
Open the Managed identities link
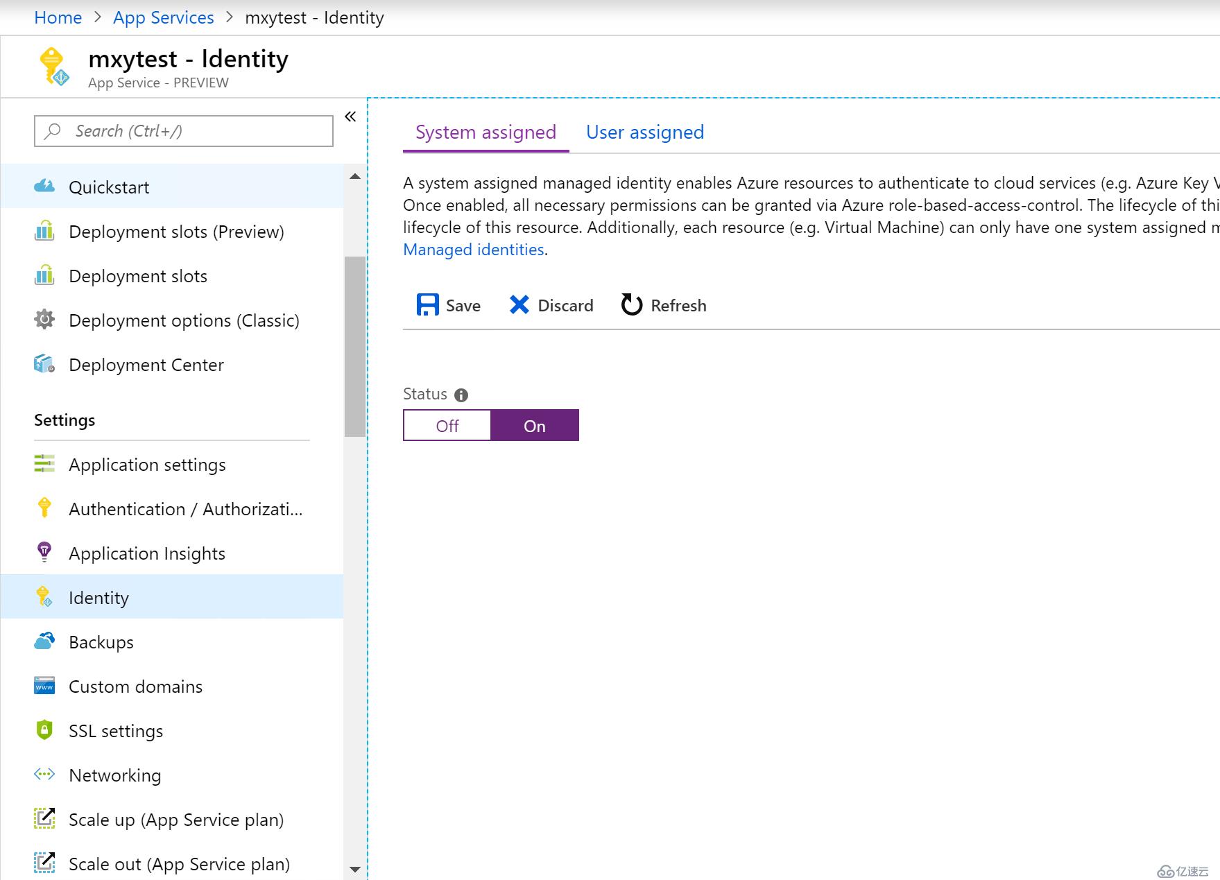(x=474, y=250)
